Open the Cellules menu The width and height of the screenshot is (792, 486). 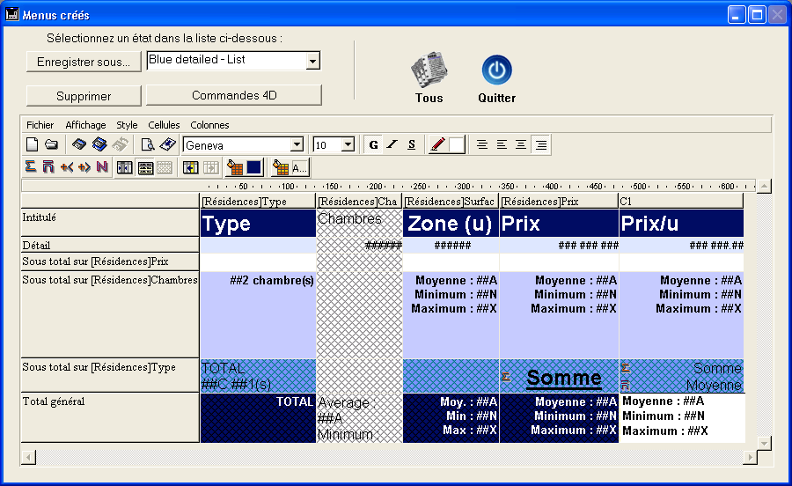(x=164, y=125)
